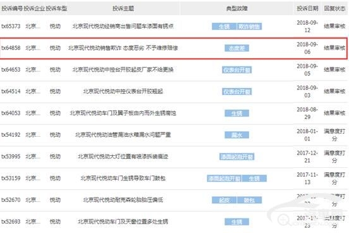Select complaint number tx52693
The image size is (349, 233).
(x=11, y=222)
